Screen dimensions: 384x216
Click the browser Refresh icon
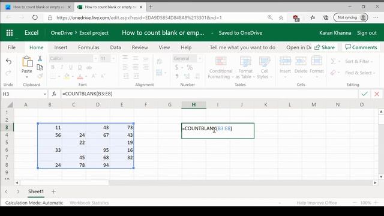(35, 17)
